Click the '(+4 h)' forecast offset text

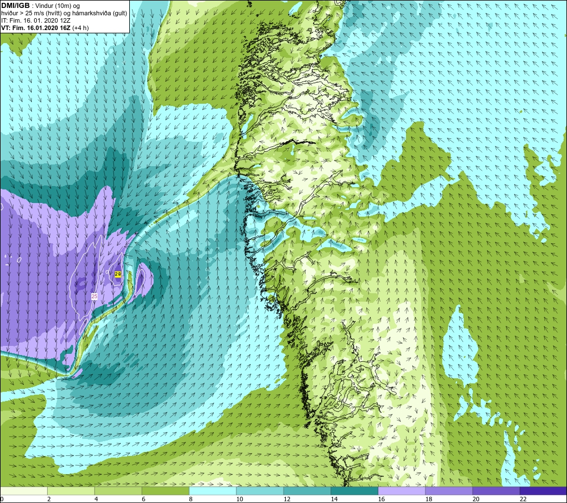click(81, 28)
